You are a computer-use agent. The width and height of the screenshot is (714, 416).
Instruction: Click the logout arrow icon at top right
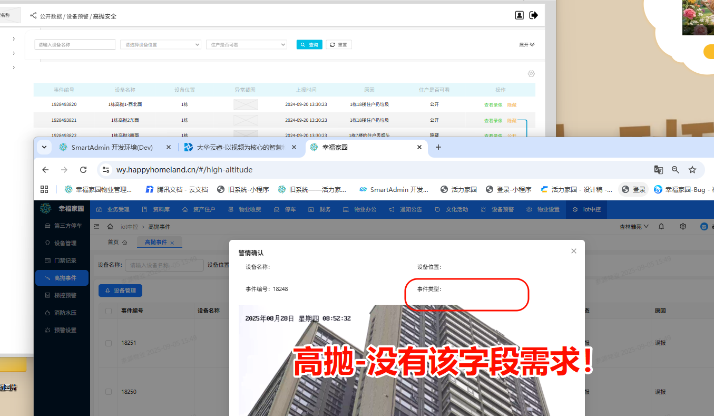tap(534, 15)
